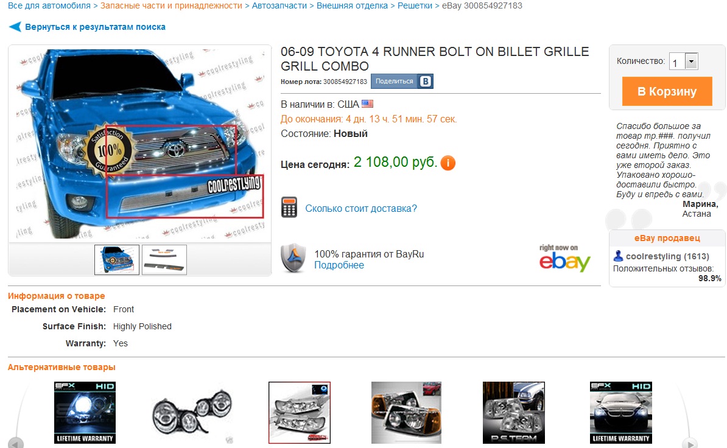Click the orange price info icon

(x=448, y=163)
